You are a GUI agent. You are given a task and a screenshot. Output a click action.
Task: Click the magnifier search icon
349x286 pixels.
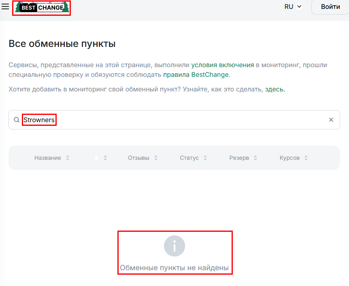[16, 120]
